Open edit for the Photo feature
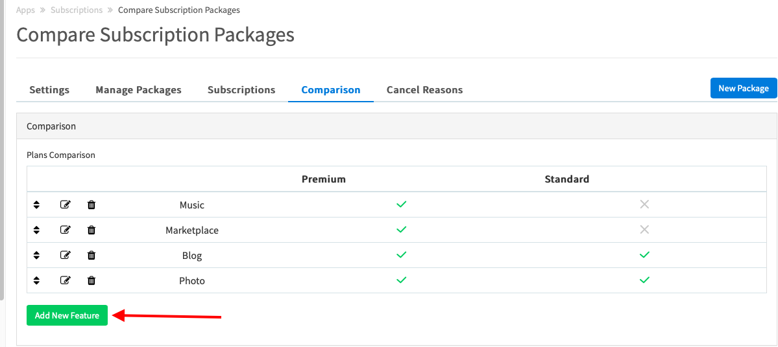 coord(65,280)
